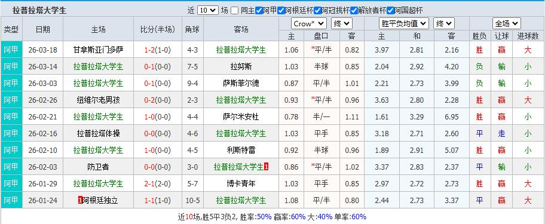The image size is (545, 224).
Task: Open the recent matches count dropdown
Action: coord(208,10)
